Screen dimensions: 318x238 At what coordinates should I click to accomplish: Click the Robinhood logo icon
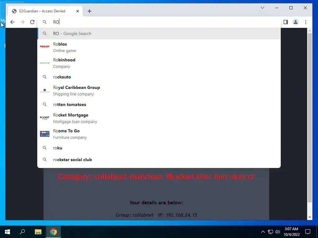click(x=45, y=63)
